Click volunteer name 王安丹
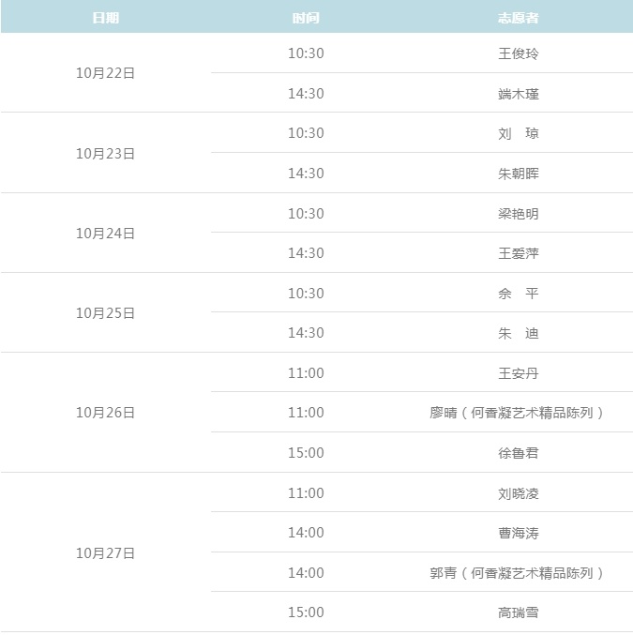 click(518, 373)
